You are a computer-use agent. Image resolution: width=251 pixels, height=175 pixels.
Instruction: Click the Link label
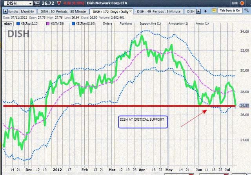point(235,3)
